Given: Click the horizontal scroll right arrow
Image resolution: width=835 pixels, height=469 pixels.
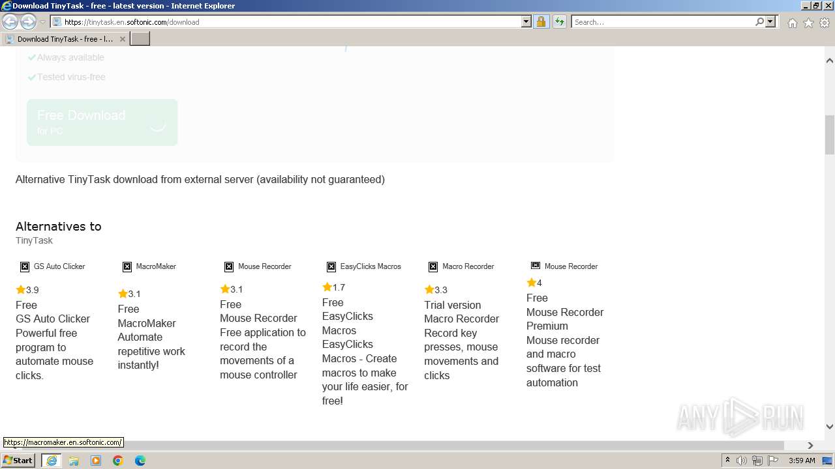Looking at the screenshot, I should tap(810, 446).
